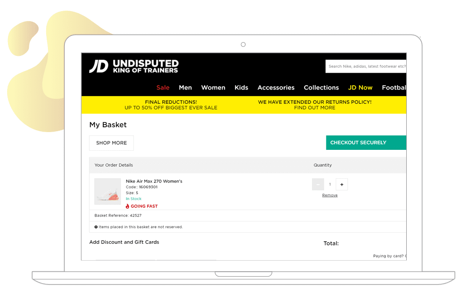Click the info icon beside basket not reserved notice

pyautogui.click(x=96, y=227)
